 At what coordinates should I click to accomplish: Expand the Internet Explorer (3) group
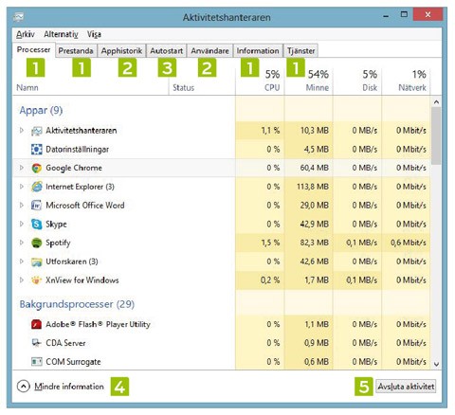[x=22, y=187]
